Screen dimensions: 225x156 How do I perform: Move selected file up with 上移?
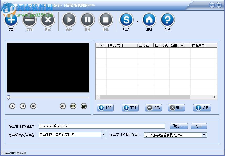point(105,108)
